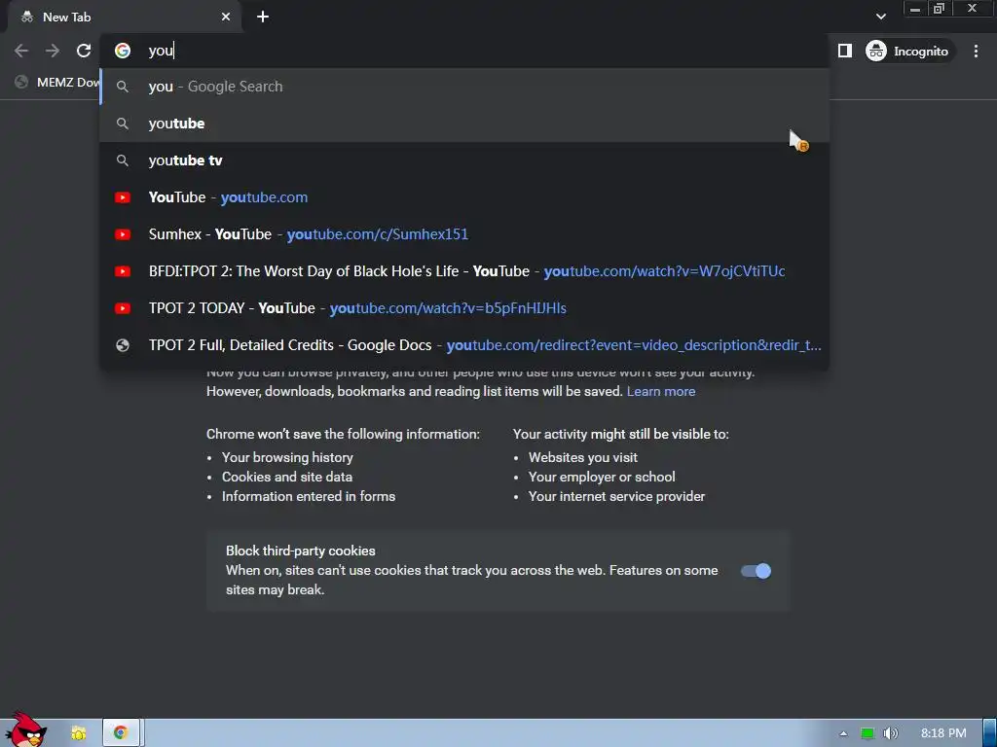Image resolution: width=997 pixels, height=747 pixels.
Task: Click the Incognito profile badge
Action: pos(907,51)
